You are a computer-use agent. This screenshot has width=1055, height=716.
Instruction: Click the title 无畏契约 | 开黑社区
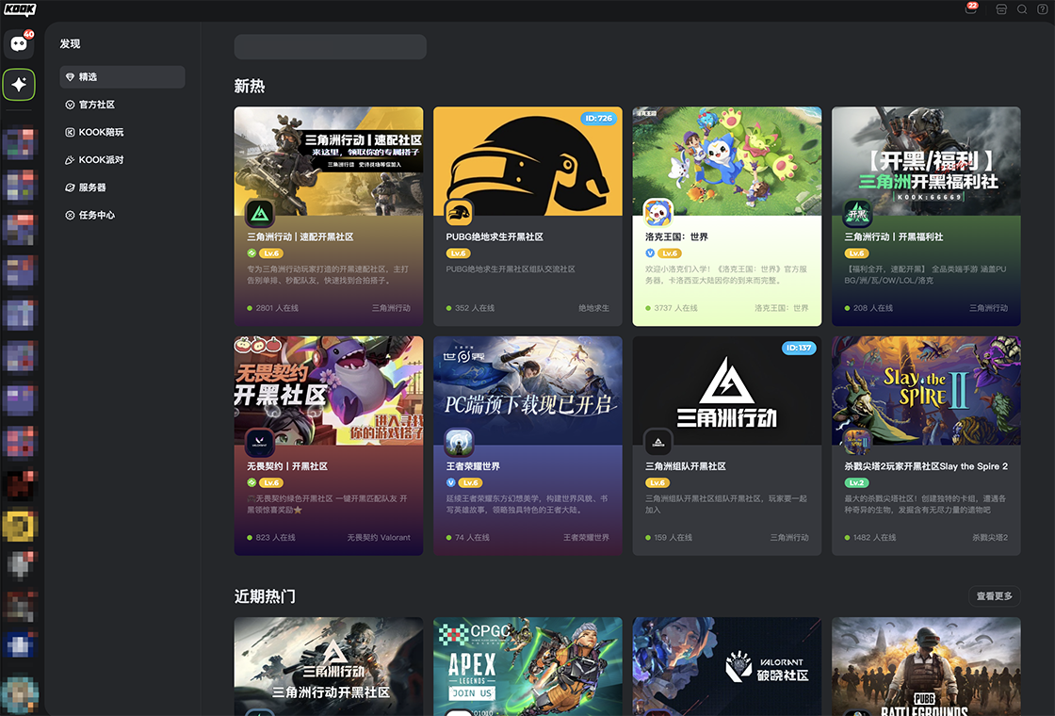click(287, 466)
